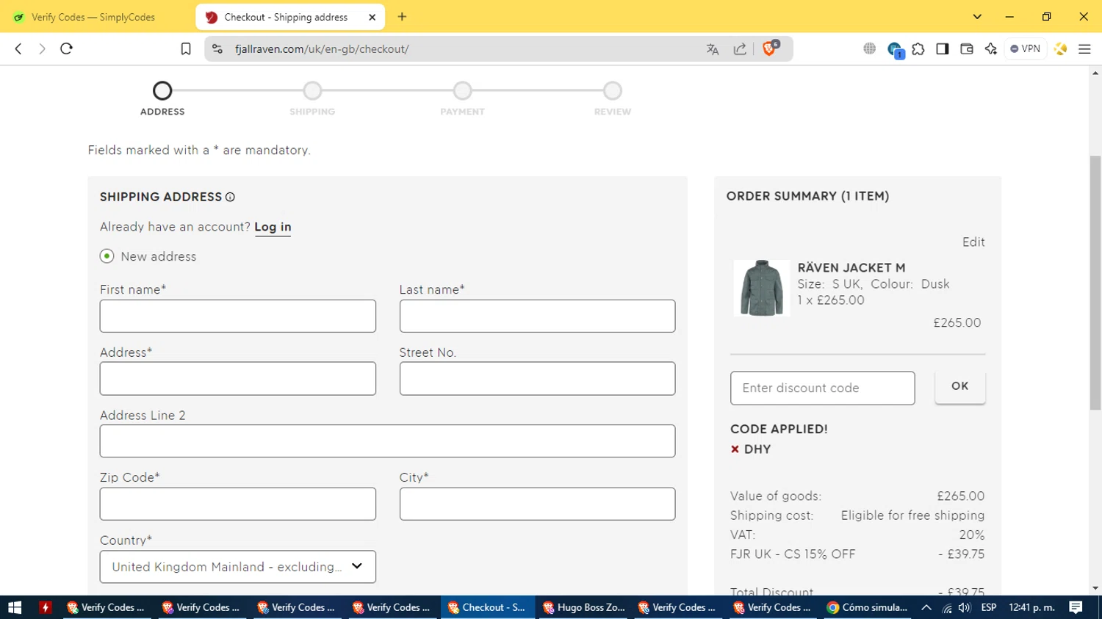Bookmark this page with the bookmark icon
1102x619 pixels.
pos(186,49)
